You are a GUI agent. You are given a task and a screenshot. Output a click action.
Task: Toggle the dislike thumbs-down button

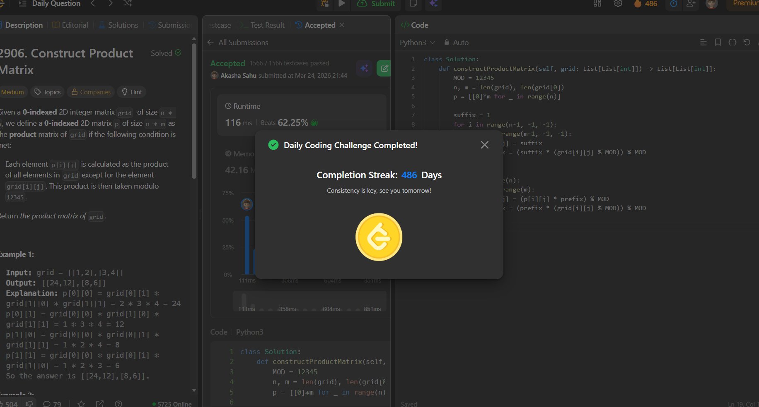click(29, 404)
